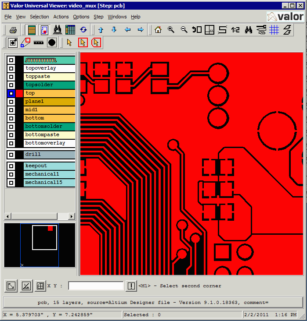The height and width of the screenshot is (321, 307).
Task: Select the plain yellow pointer tool
Action: pos(69,42)
